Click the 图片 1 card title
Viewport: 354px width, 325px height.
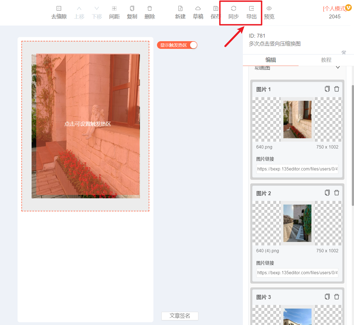click(263, 89)
